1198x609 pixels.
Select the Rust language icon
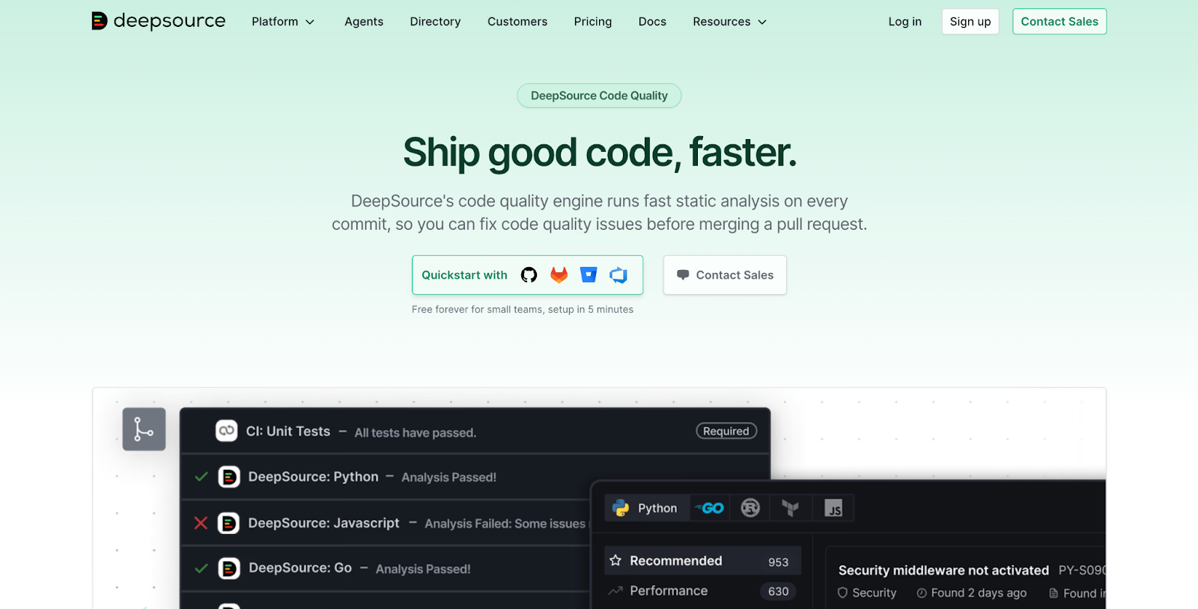[750, 508]
